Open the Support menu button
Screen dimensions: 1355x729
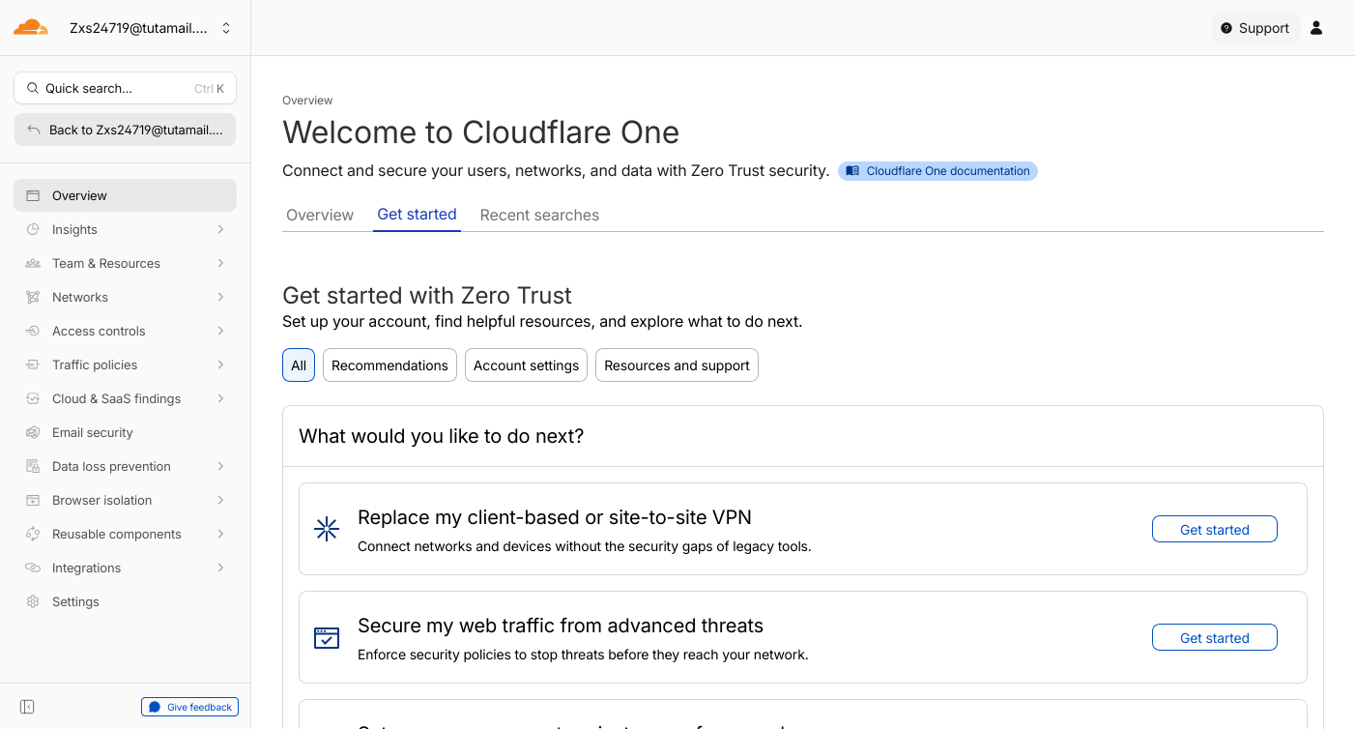coord(1255,28)
